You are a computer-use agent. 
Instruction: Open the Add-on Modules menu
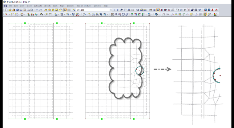tap(84, 6)
